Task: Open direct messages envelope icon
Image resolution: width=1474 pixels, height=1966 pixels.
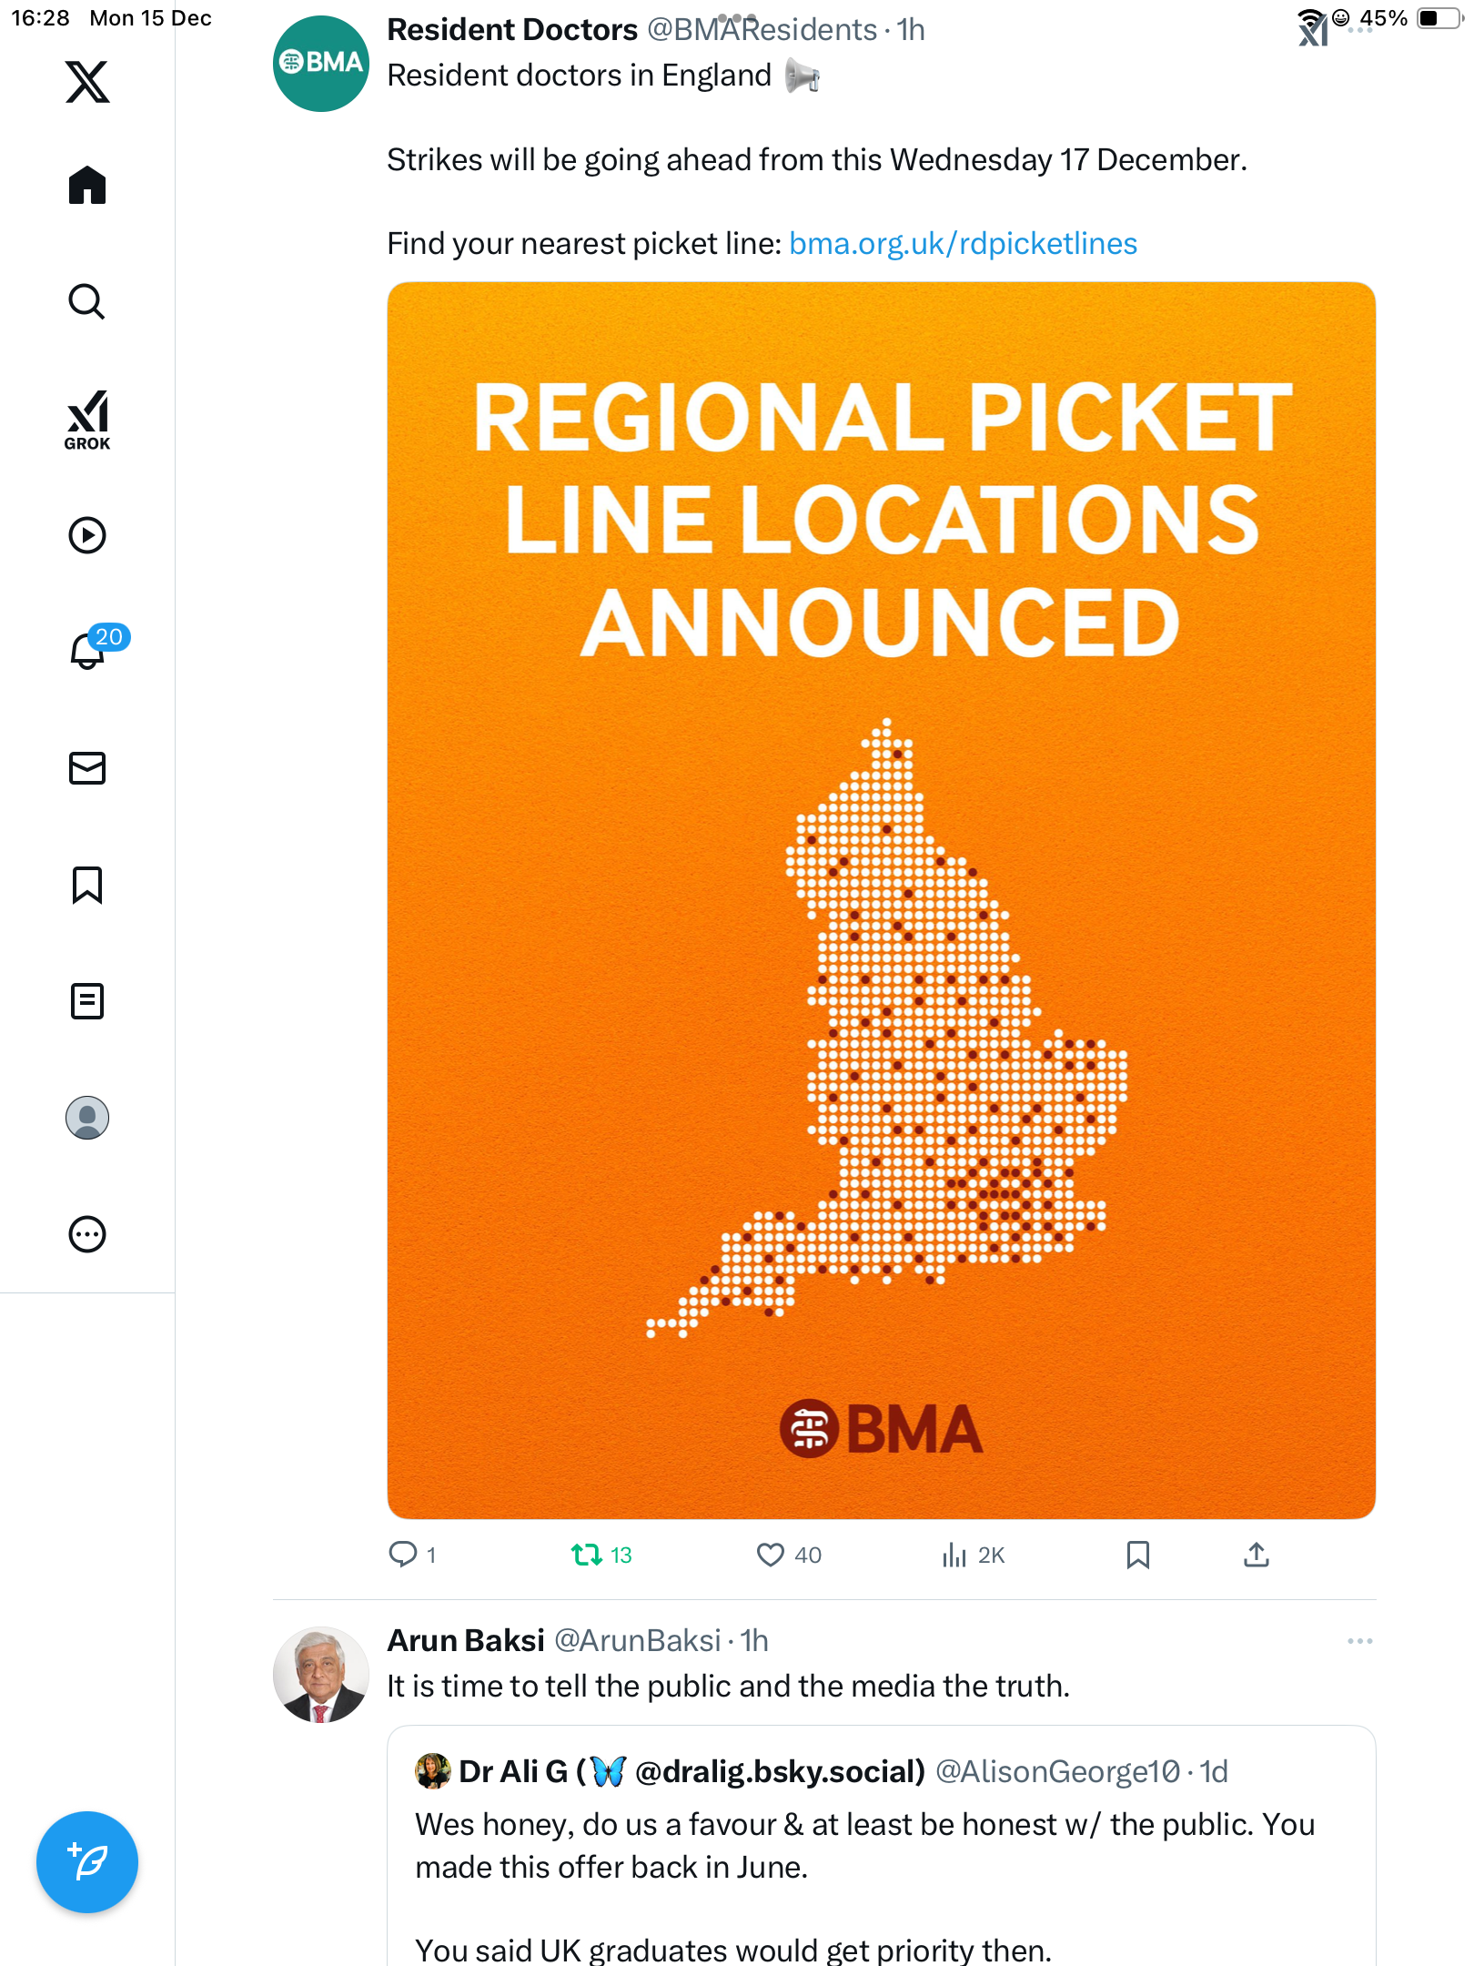Action: (87, 768)
